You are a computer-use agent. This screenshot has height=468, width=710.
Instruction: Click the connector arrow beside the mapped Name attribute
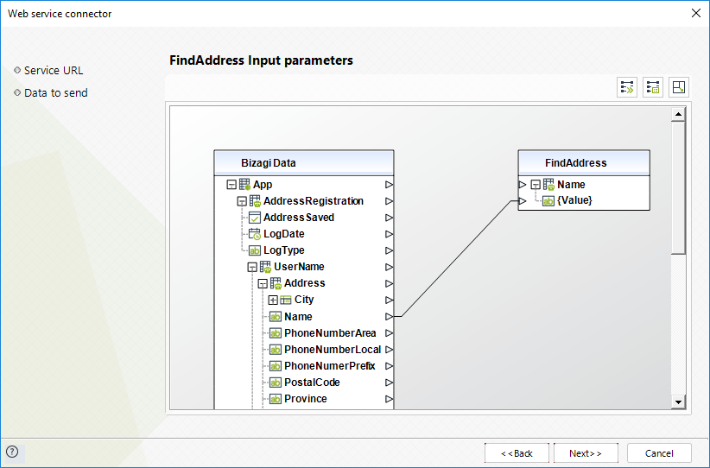pos(389,316)
